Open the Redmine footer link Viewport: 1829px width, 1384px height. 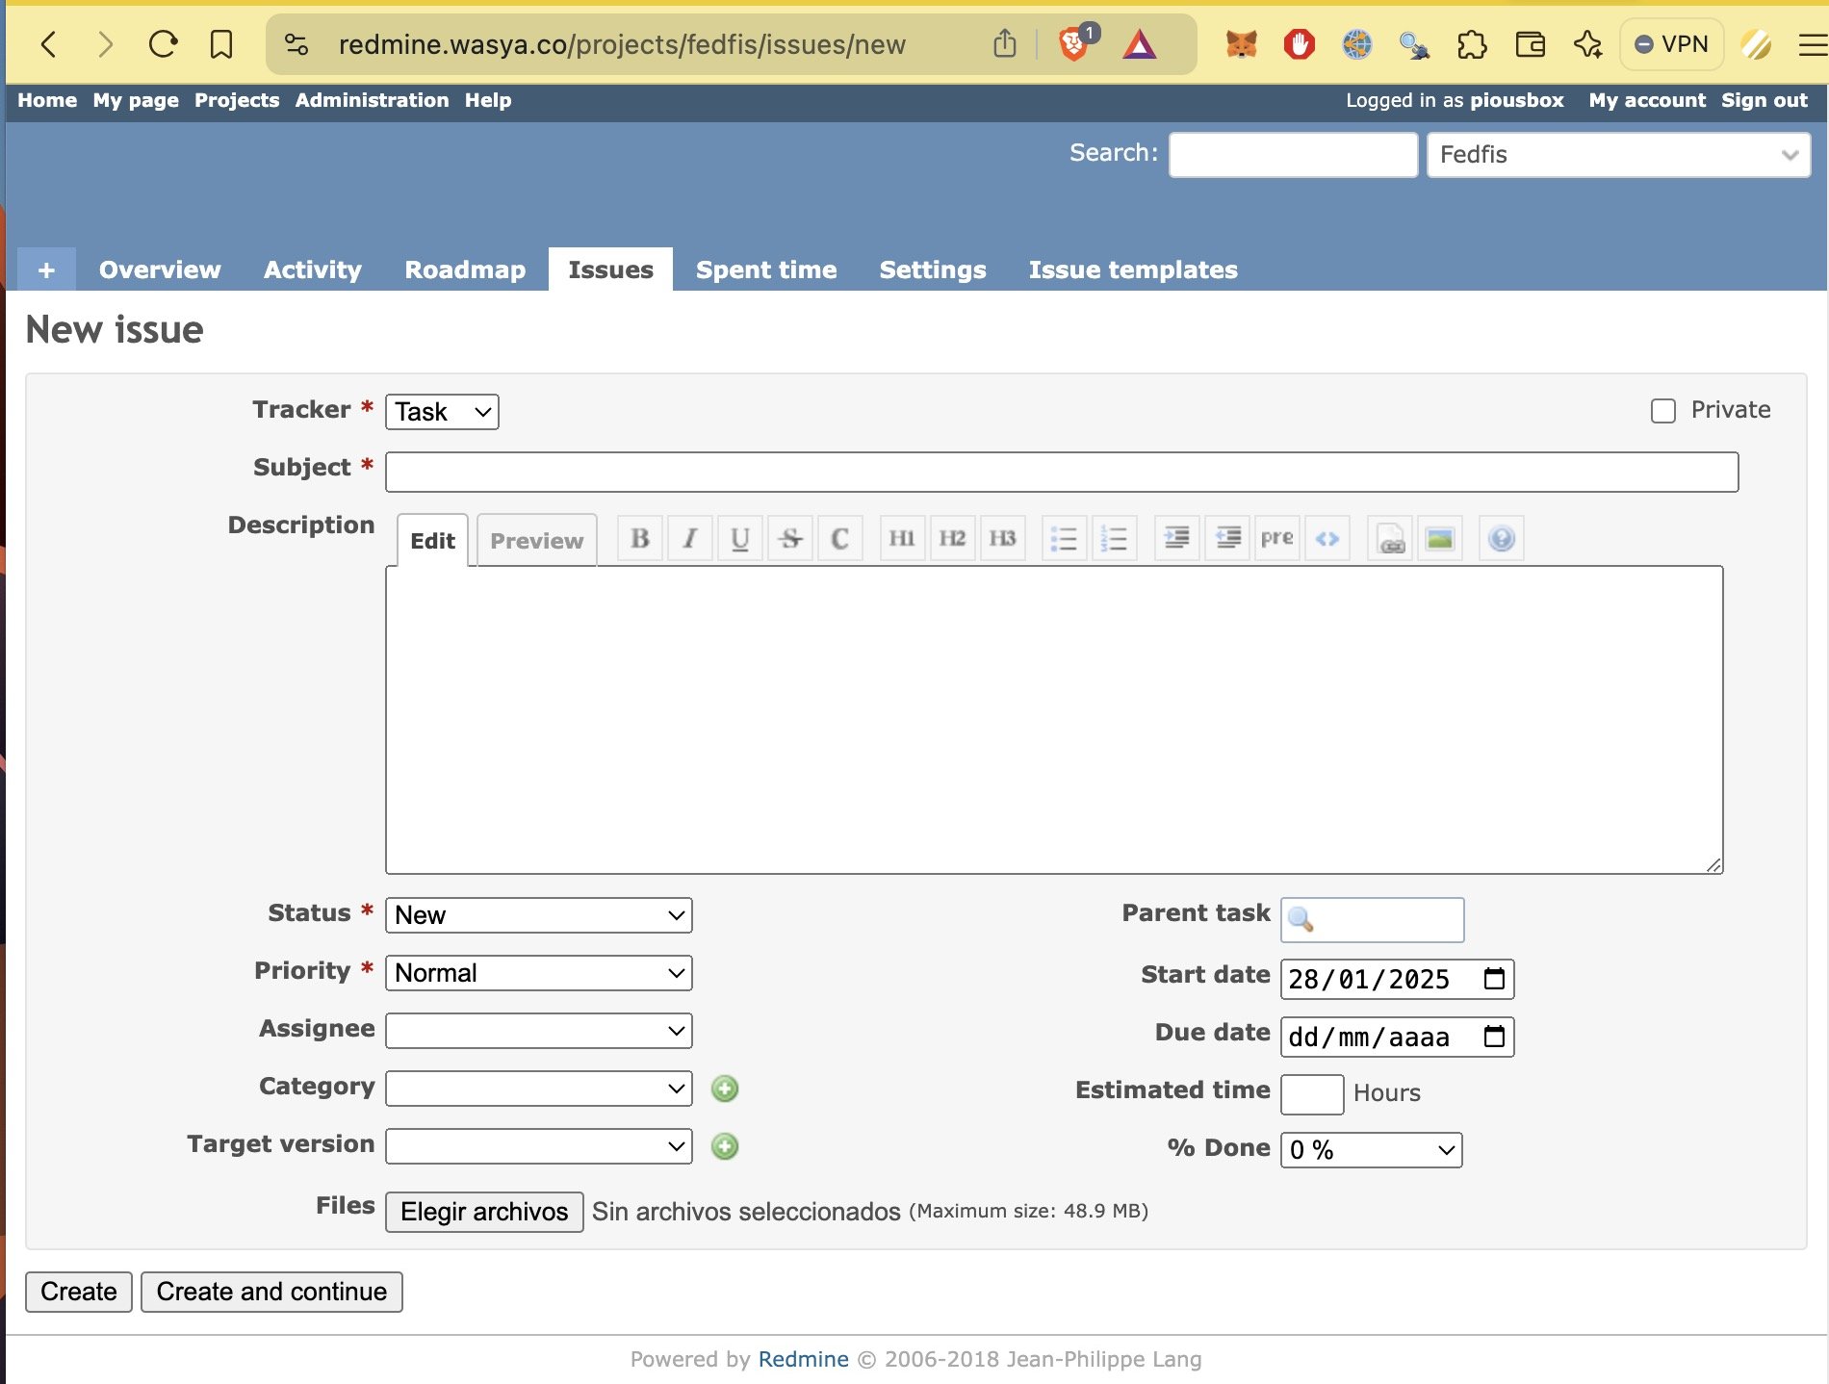point(804,1359)
